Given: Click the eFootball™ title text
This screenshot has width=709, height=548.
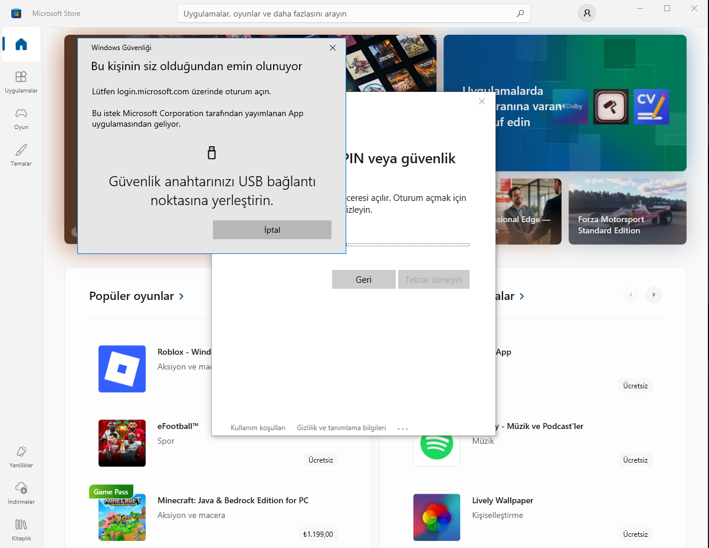Looking at the screenshot, I should [178, 426].
